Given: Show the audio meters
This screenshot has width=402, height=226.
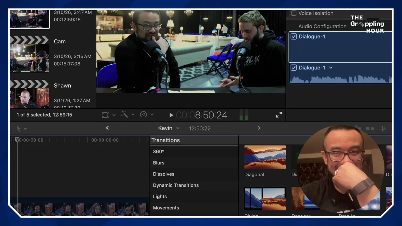Looking at the screenshot, I should 244,115.
